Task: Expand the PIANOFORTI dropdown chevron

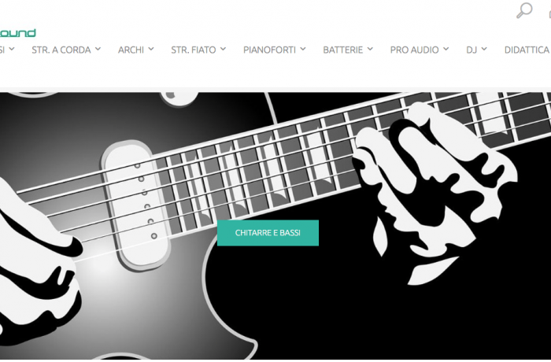Action: [302, 49]
